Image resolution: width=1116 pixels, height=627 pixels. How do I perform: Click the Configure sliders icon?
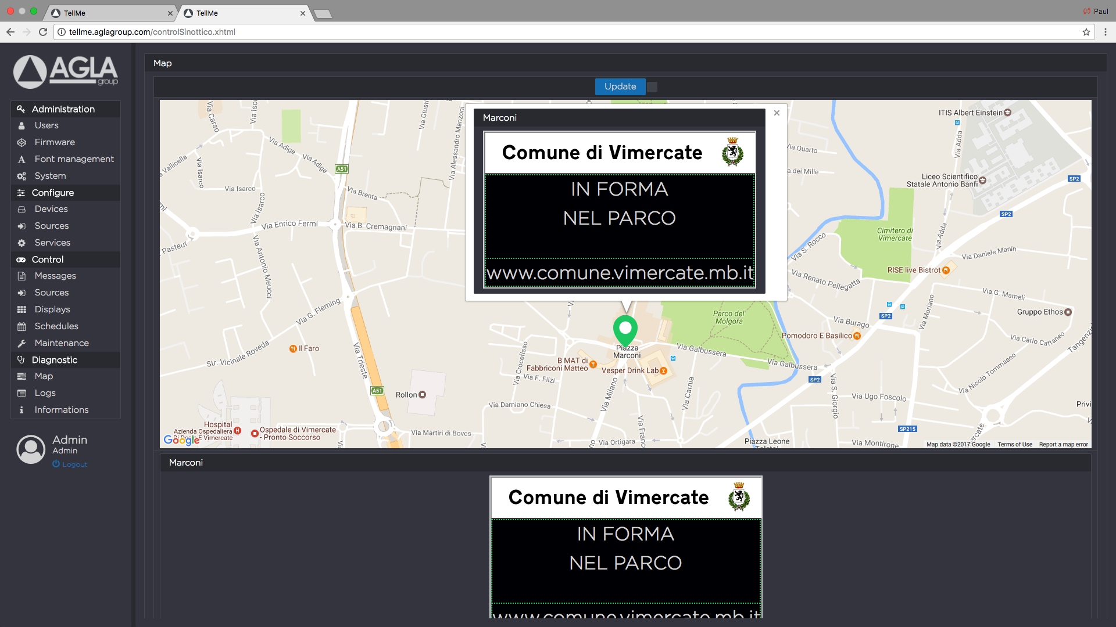[x=21, y=193]
